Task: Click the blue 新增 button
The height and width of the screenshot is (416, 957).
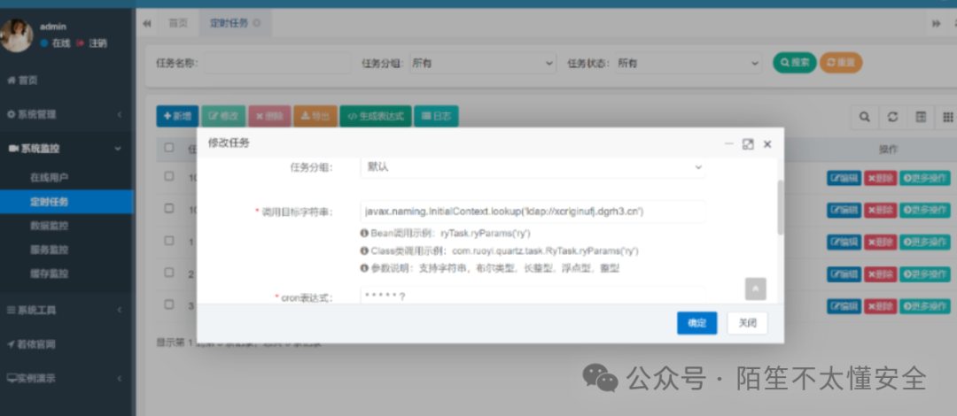Action: (177, 117)
